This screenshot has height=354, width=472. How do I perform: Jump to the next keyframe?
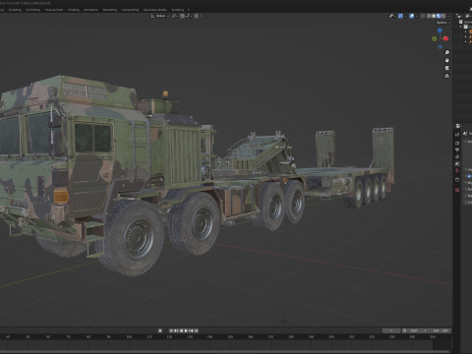pos(191,330)
